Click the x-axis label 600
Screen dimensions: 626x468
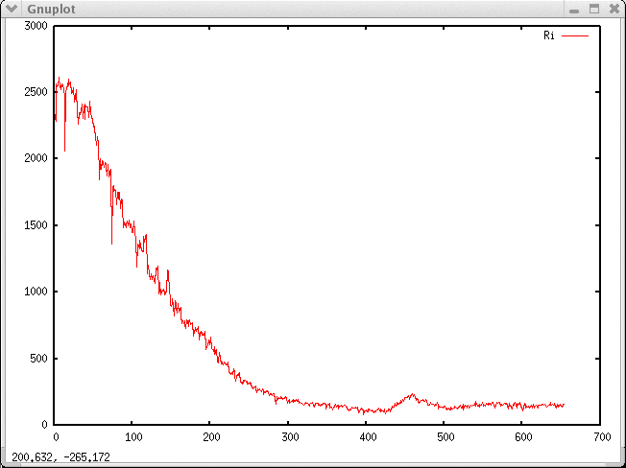tap(523, 437)
